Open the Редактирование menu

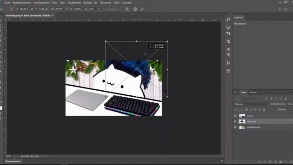(22, 3)
